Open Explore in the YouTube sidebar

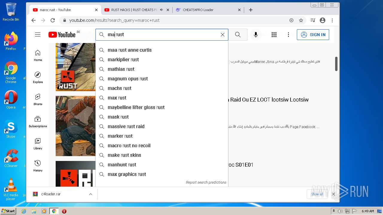tap(38, 78)
